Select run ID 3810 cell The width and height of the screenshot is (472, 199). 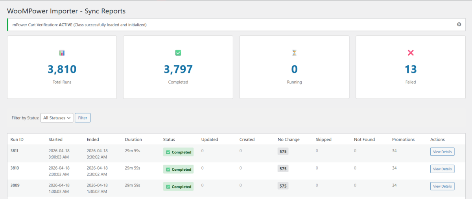(x=15, y=168)
